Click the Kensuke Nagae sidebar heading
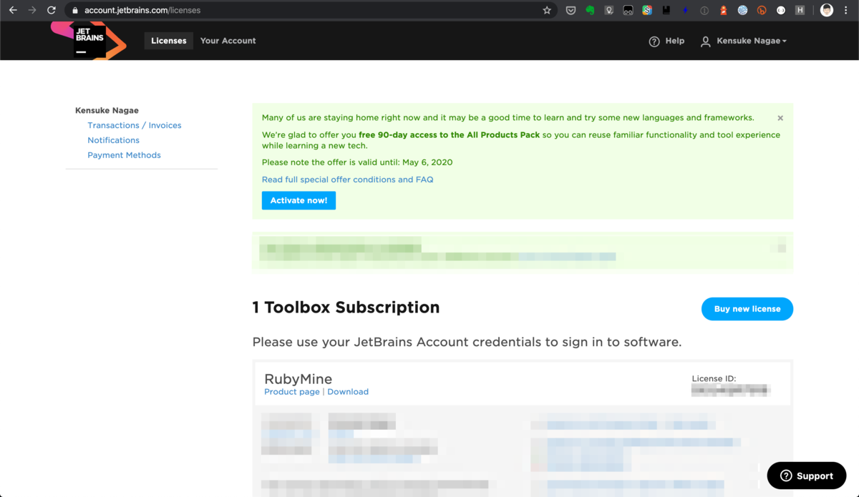Viewport: 859px width, 497px height. click(x=107, y=110)
